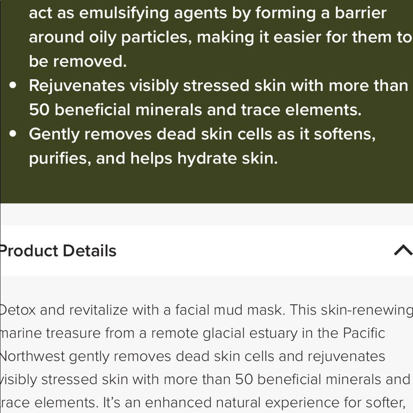Screen dimensions: 413x413
Task: Click the empty dark green area below the bullets
Action: click(x=206, y=186)
